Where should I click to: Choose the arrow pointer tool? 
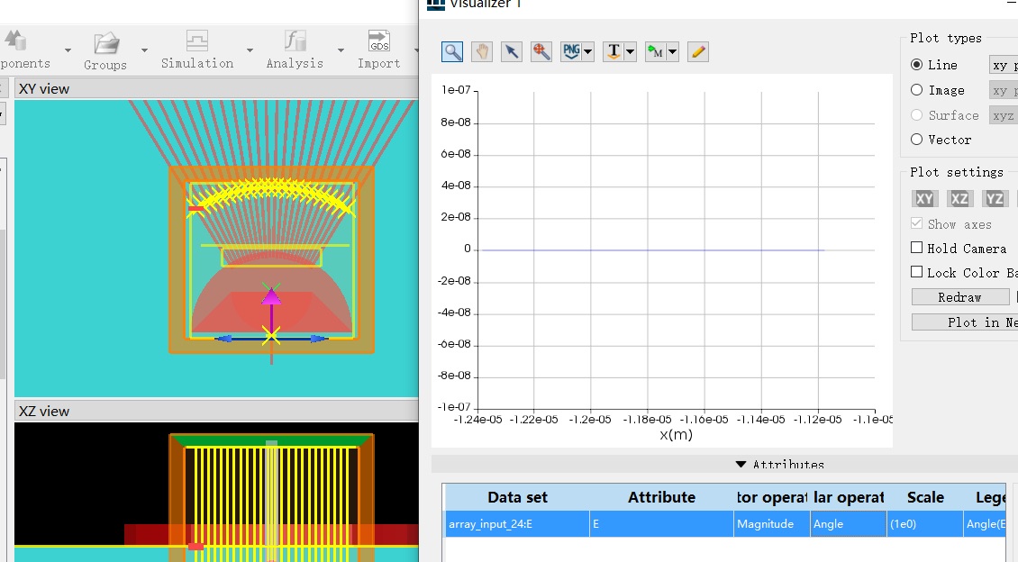[512, 51]
